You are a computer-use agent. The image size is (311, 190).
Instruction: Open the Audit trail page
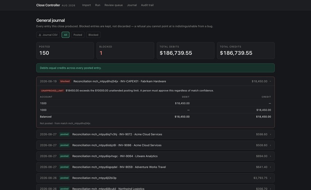coord(147,5)
